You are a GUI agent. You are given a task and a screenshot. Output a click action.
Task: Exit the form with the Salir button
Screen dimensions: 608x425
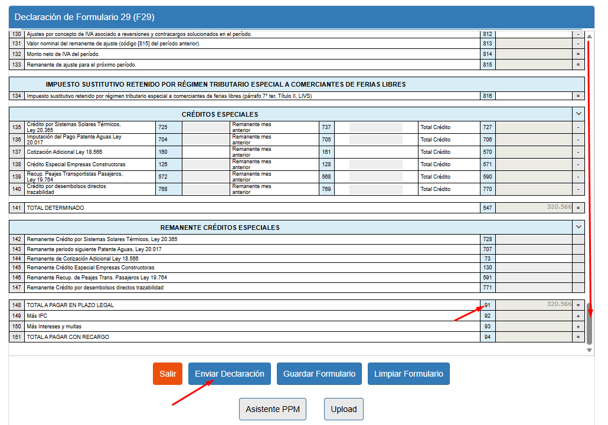coord(168,374)
